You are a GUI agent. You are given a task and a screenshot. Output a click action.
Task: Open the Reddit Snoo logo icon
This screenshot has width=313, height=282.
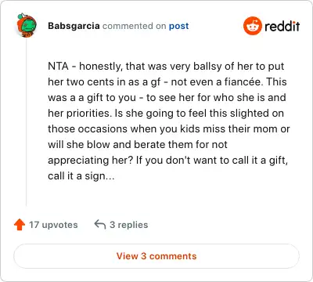coord(252,26)
